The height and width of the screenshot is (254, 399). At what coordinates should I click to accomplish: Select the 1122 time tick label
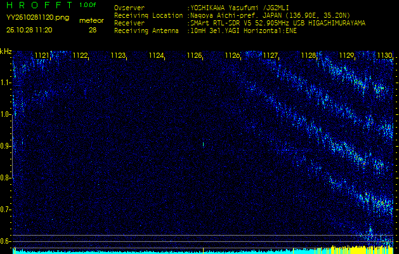pyautogui.click(x=80, y=56)
